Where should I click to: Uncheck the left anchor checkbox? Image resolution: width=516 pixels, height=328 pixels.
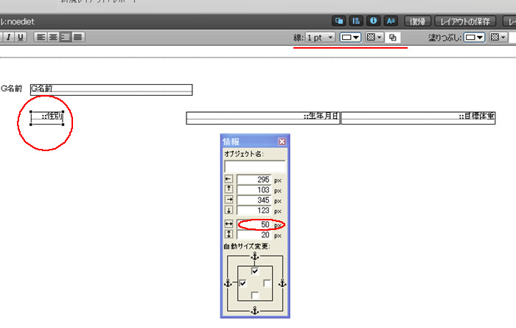(x=243, y=283)
